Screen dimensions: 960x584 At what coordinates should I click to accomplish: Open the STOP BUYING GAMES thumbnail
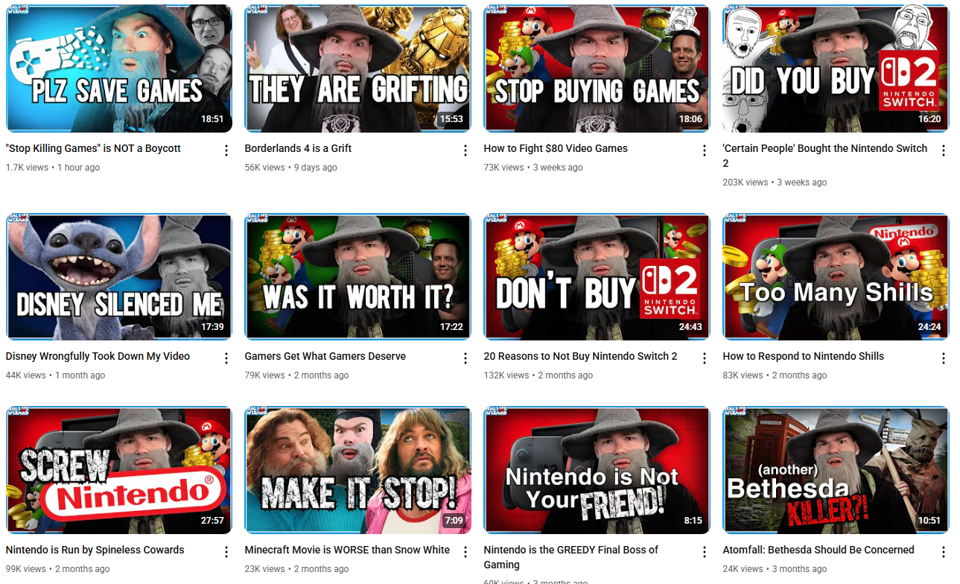coord(597,69)
